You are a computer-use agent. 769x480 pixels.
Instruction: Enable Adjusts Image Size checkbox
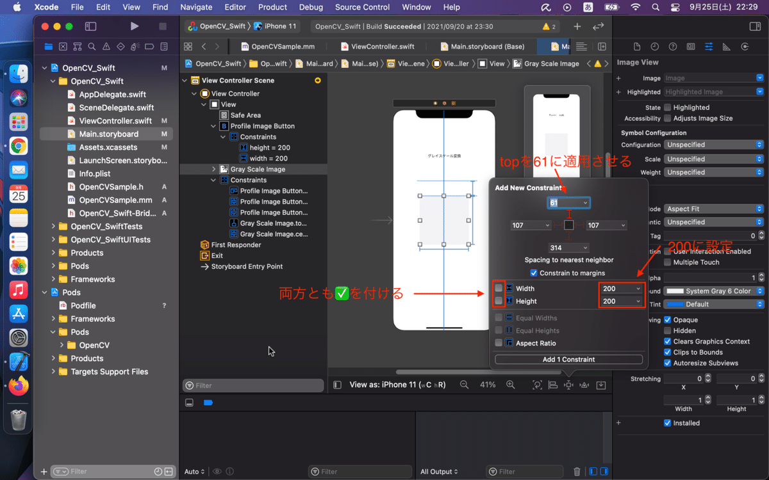[668, 118]
